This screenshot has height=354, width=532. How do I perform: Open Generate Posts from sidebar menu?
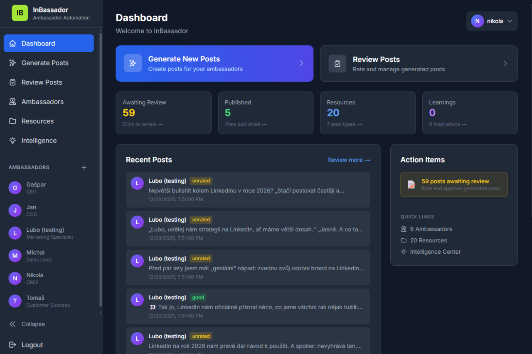tap(45, 63)
